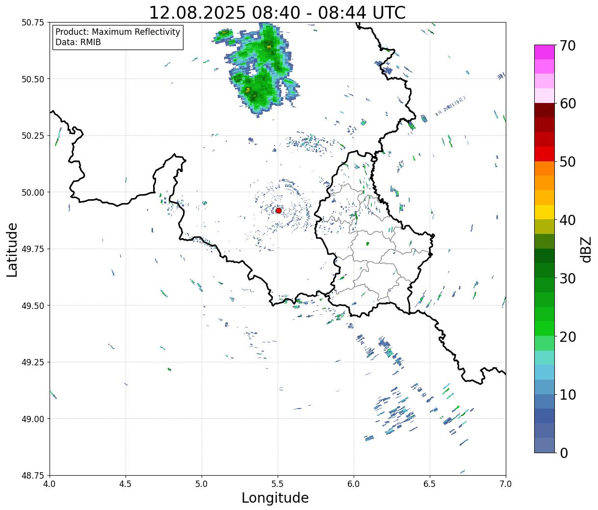Click the Longitude axis label
The height and width of the screenshot is (510, 598).
pos(275,498)
